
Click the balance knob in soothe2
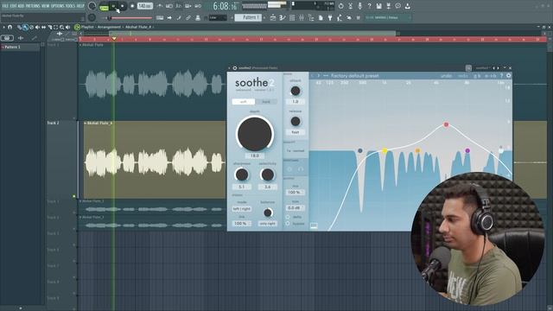[x=268, y=213]
